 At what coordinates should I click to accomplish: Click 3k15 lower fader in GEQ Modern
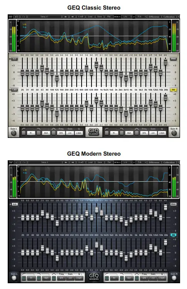126,258
